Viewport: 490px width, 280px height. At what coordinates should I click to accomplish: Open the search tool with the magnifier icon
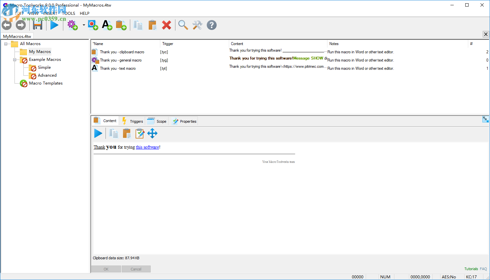pyautogui.click(x=183, y=25)
